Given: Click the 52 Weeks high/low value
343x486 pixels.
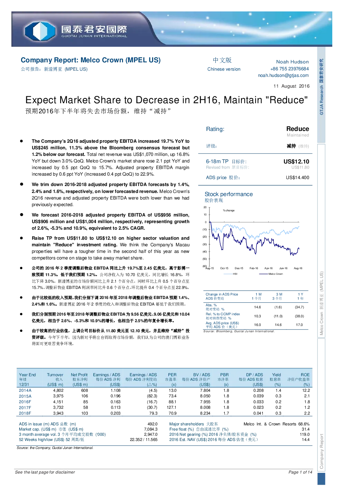Looking at the screenshot, I should [143, 440].
